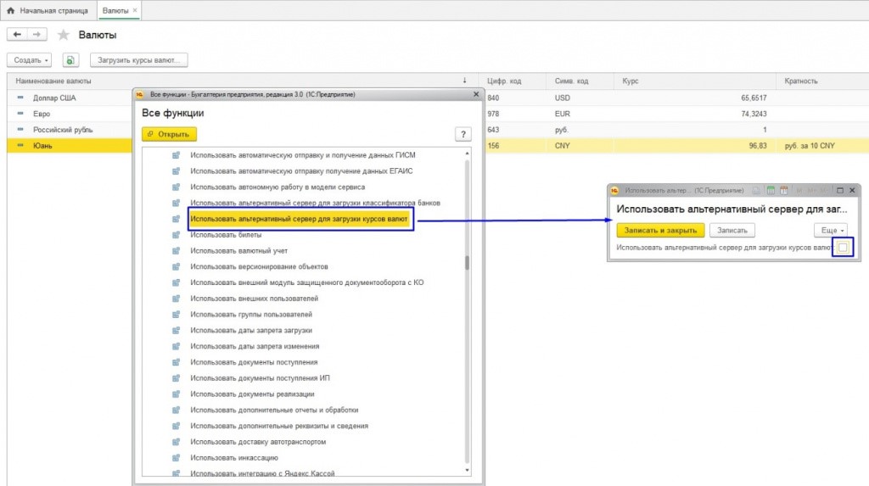Click the calculator icon in small dialog title bar
The width and height of the screenshot is (869, 486).
click(x=782, y=191)
